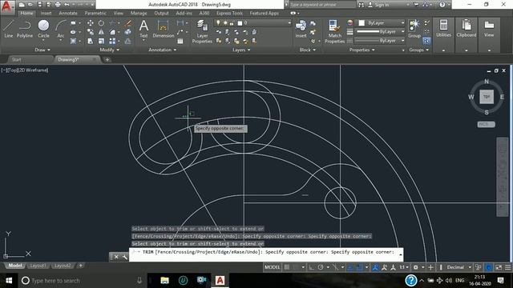The image size is (513, 288).
Task: Toggle MODEL space button in status bar
Action: coord(273,267)
